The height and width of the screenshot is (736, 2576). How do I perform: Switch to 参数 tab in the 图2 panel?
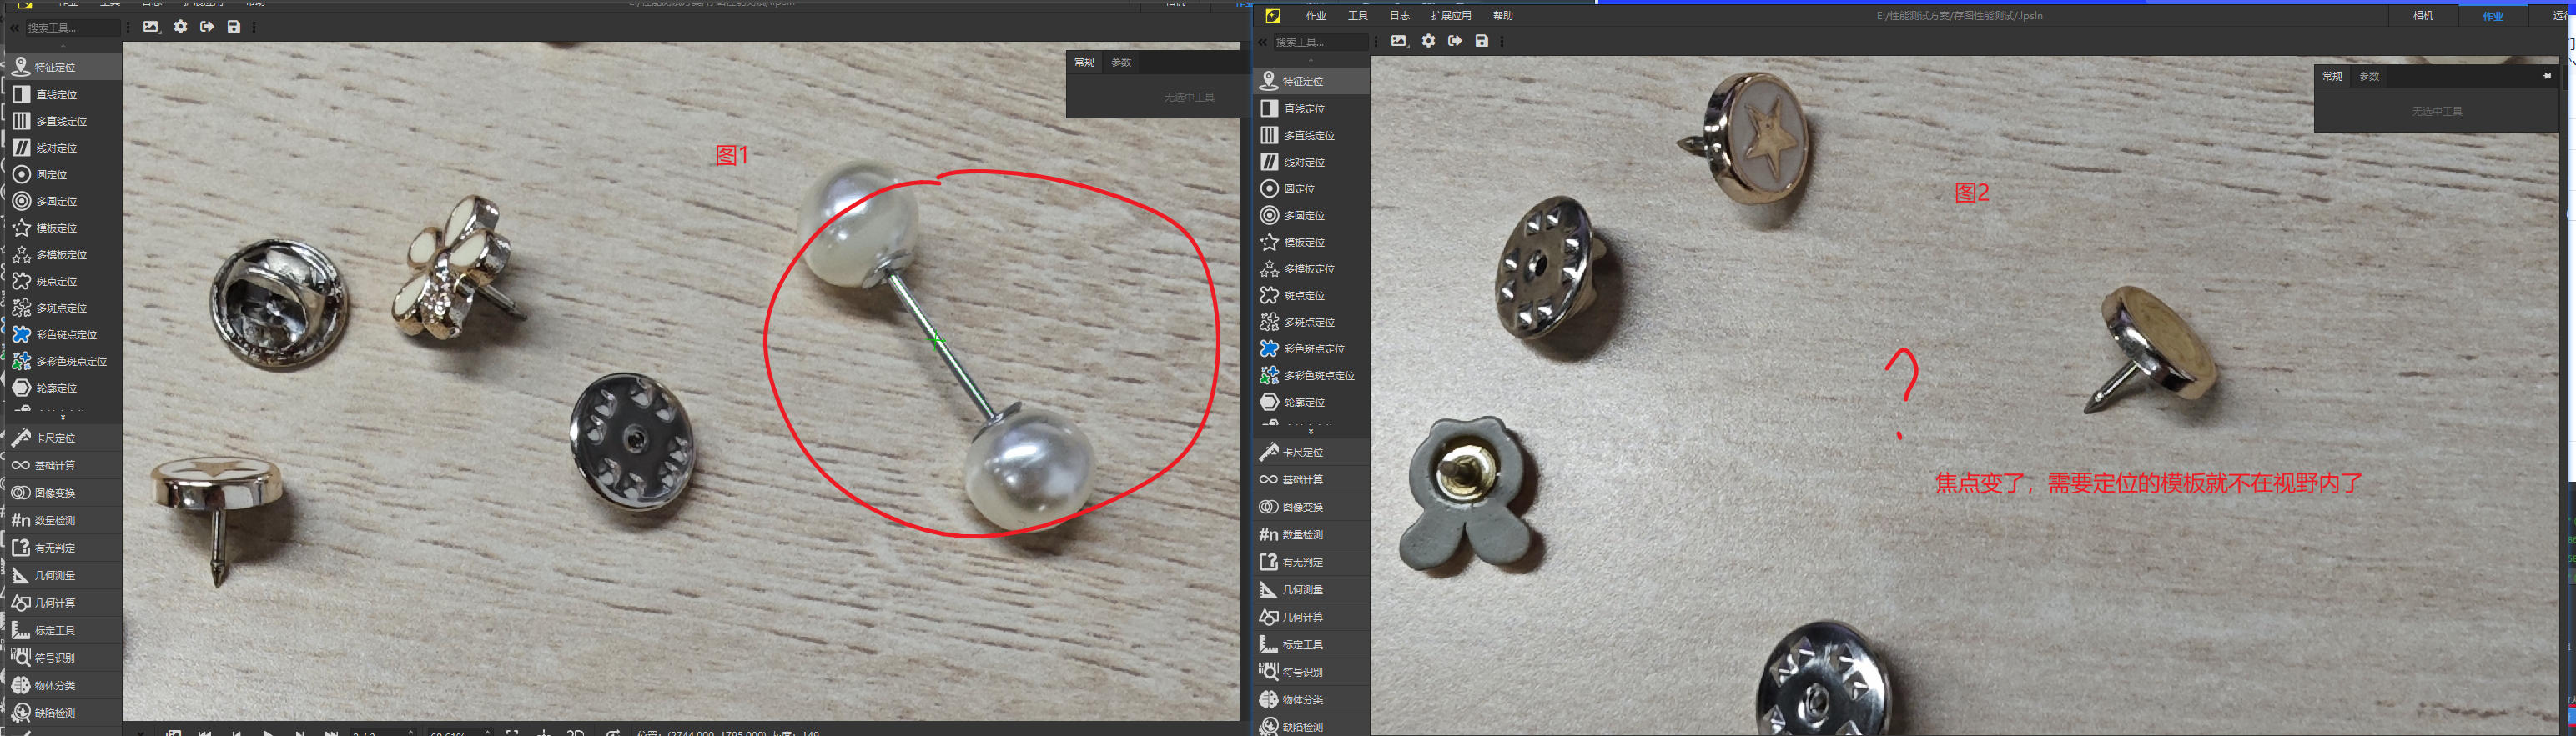coord(2369,77)
